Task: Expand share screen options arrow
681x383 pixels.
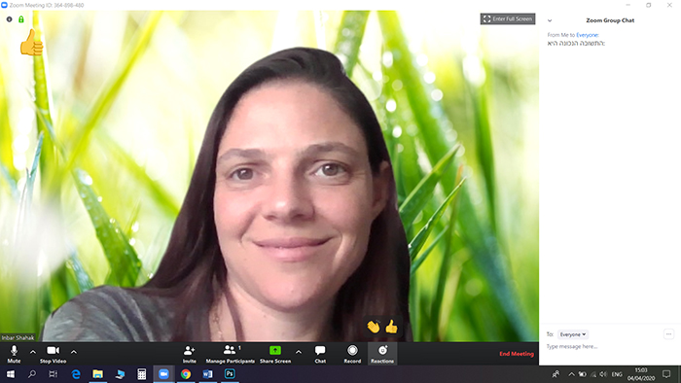Action: pyautogui.click(x=299, y=352)
